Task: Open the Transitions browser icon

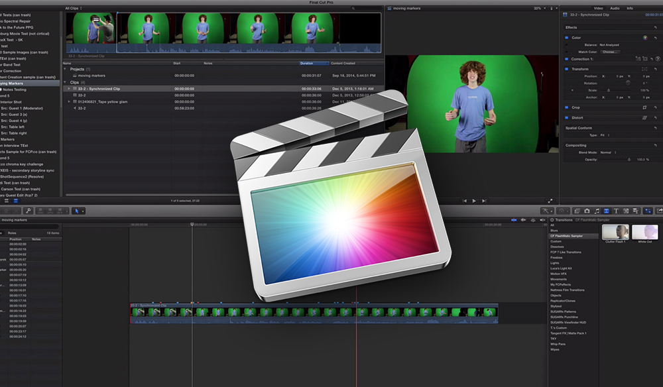Action: (606, 210)
